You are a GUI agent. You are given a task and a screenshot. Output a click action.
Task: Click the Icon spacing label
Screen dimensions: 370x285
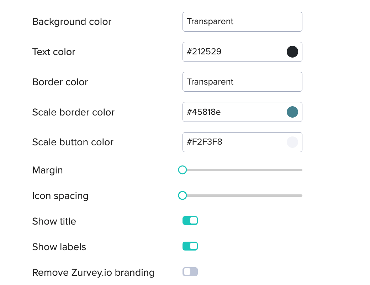point(60,195)
